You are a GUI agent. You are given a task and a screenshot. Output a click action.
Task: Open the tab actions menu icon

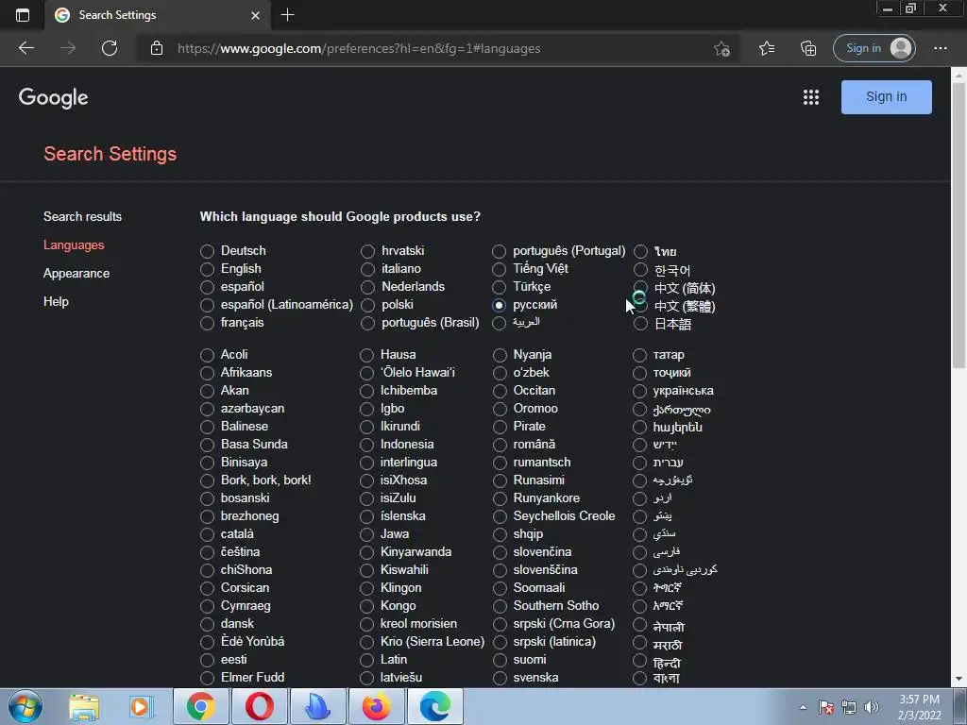[23, 15]
